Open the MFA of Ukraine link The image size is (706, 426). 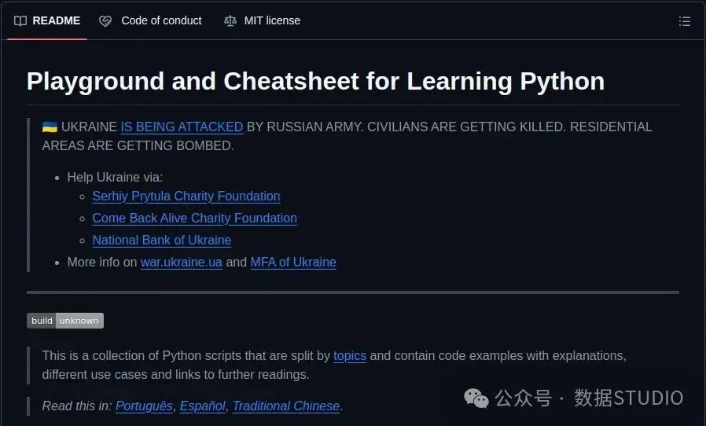[293, 262]
